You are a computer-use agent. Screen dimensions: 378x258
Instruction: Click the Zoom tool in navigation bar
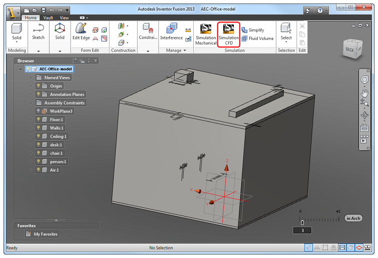click(364, 103)
